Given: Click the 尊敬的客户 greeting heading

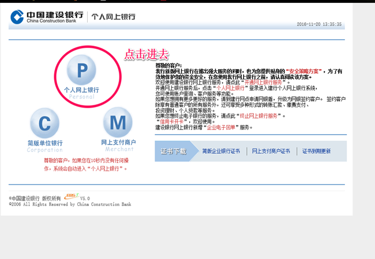Looking at the screenshot, I should click(x=168, y=66).
